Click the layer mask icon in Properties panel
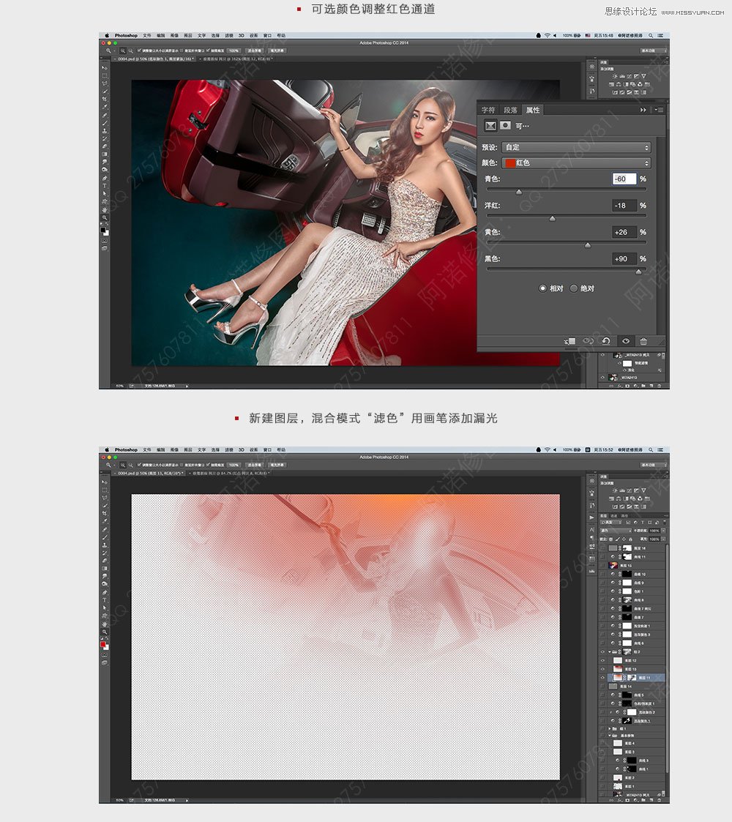 [x=506, y=125]
